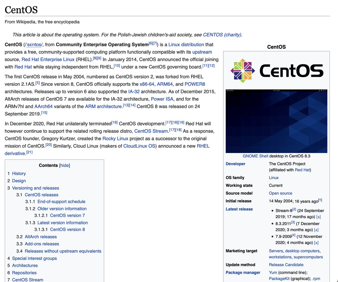Click the x86-64 architecture link

click(146, 84)
